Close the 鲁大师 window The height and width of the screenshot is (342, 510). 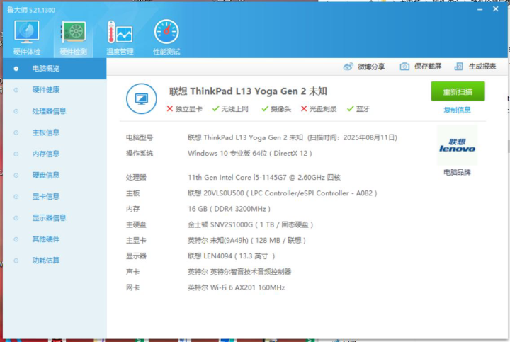(x=495, y=9)
